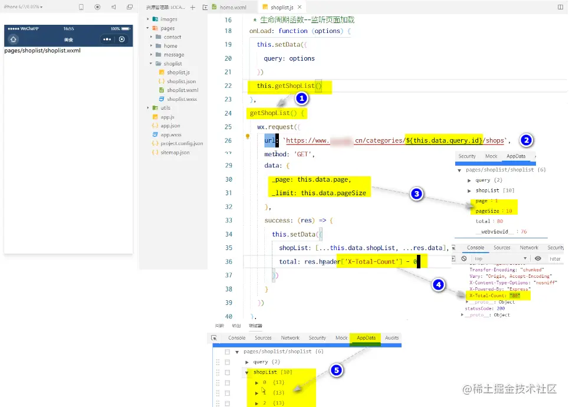Toggle the eye live expression icon in the console

pos(538,258)
